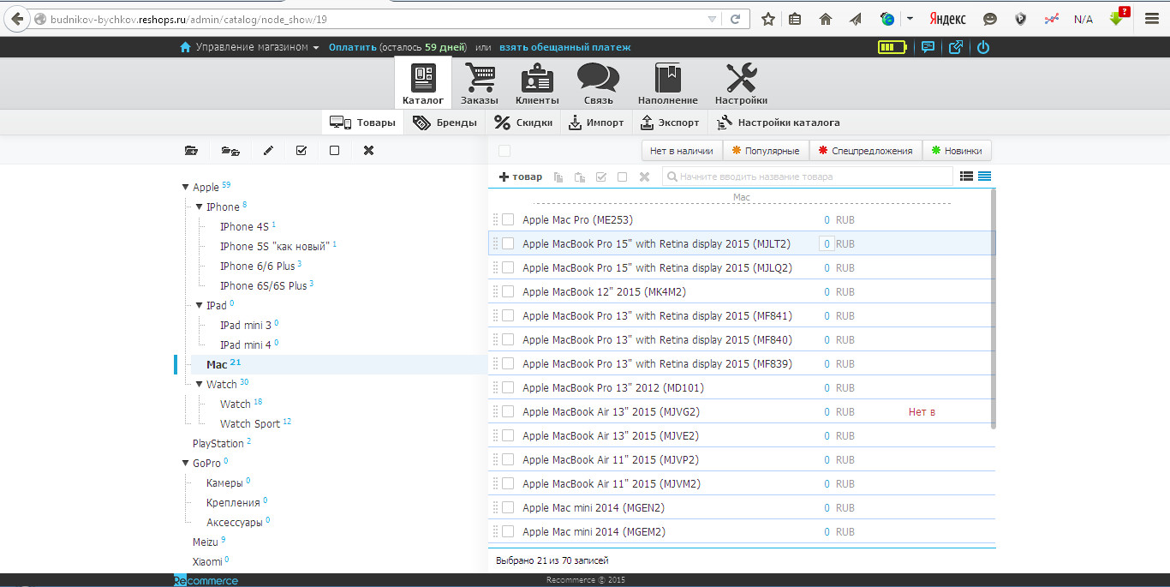The image size is (1170, 587).
Task: Click the Оплатить link
Action: 352,47
